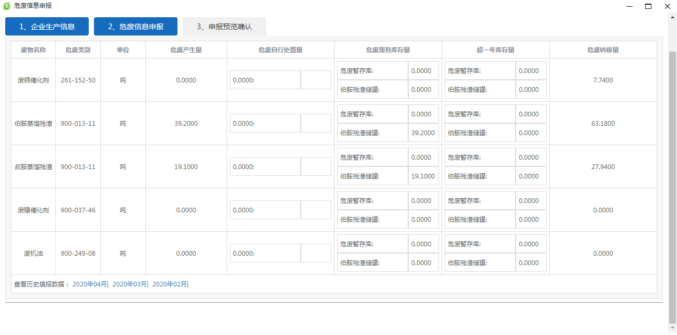Click 废铜催化剂 self-disposal amount field

(265, 80)
